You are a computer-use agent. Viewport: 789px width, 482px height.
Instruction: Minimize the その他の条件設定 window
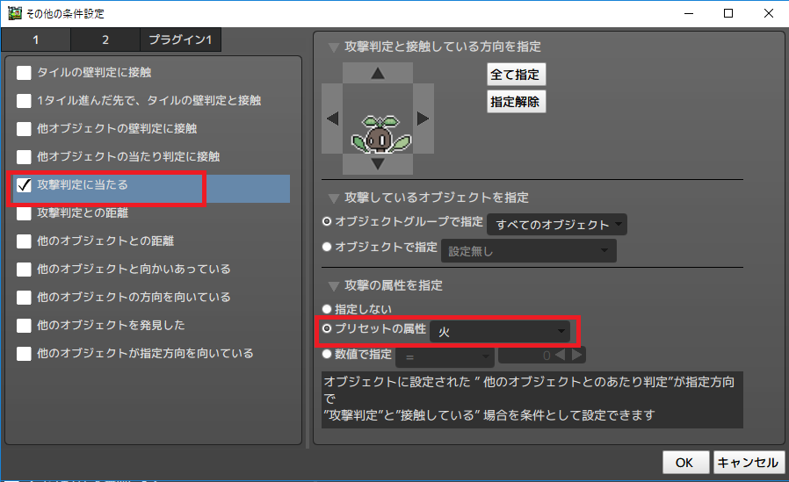(x=689, y=13)
